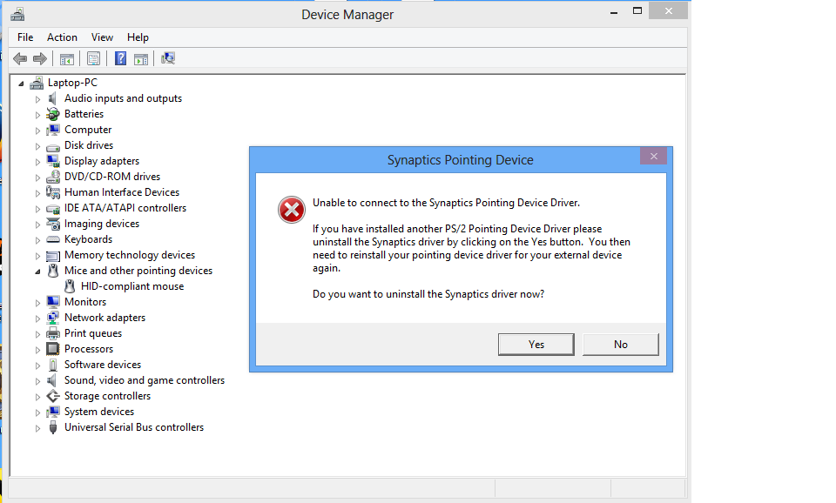Click the Human Interface Devices icon
Image resolution: width=836 pixels, height=503 pixels.
(x=53, y=192)
